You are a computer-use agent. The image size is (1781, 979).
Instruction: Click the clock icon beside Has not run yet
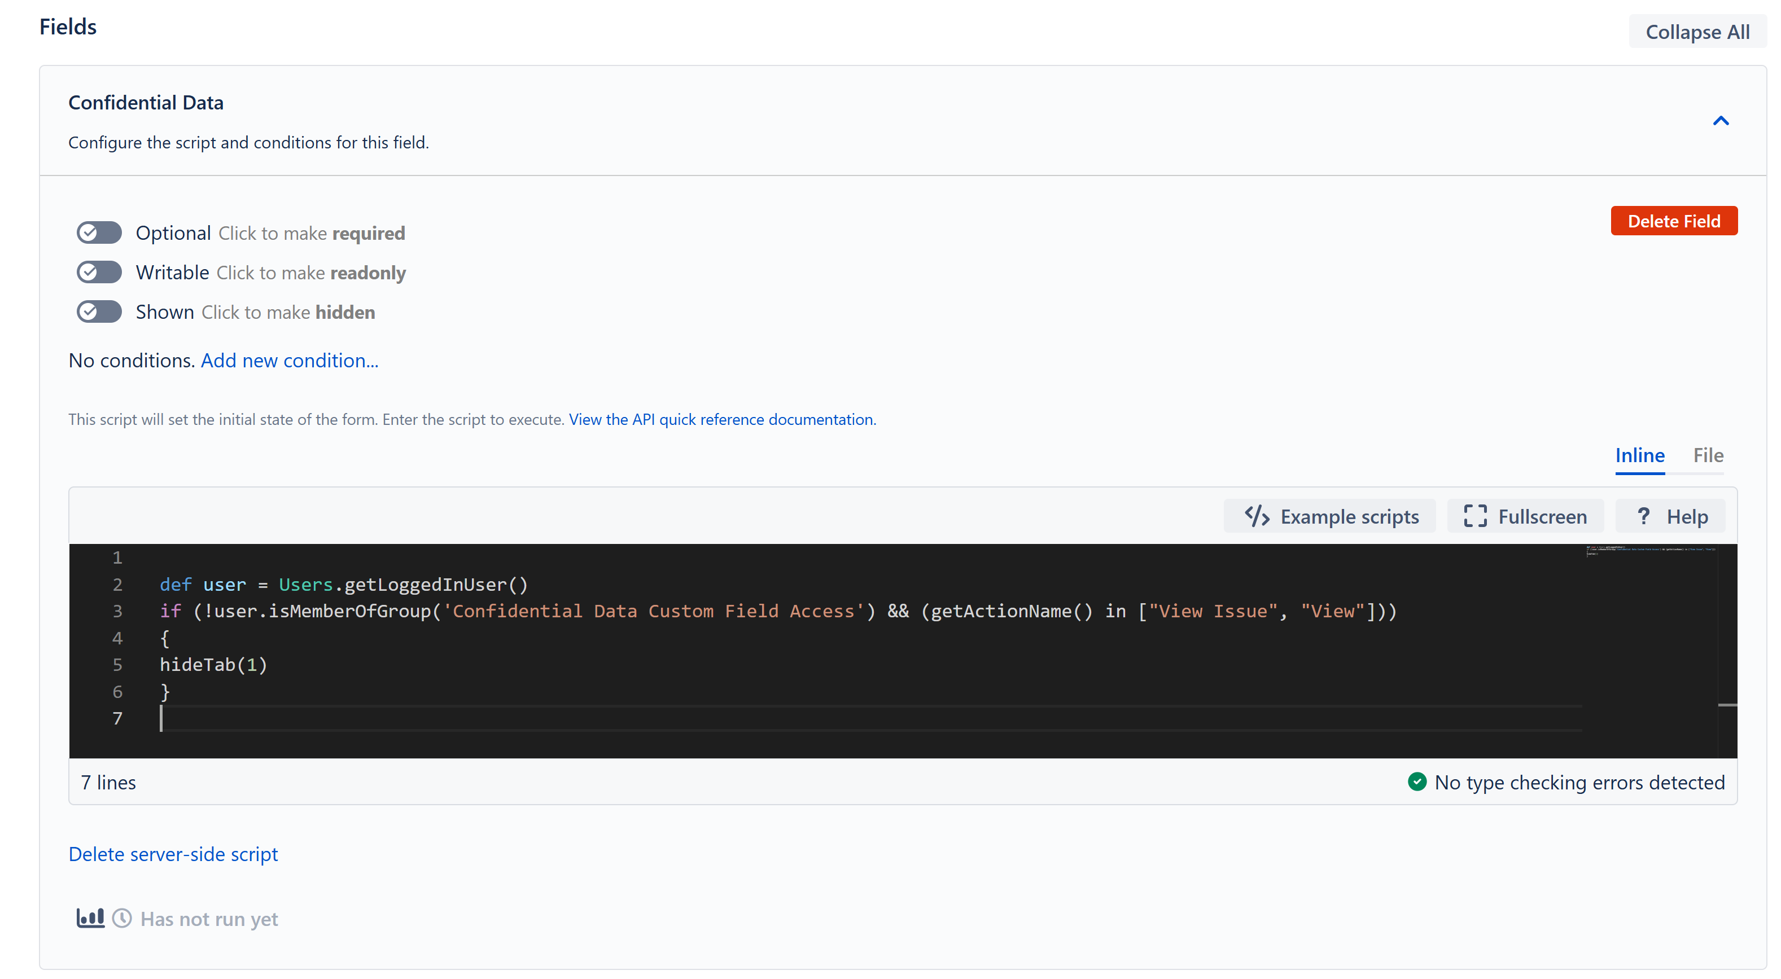pos(122,918)
